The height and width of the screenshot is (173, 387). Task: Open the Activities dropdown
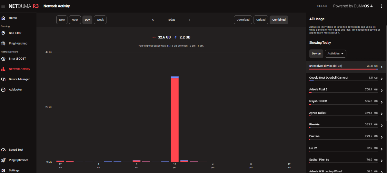335,53
